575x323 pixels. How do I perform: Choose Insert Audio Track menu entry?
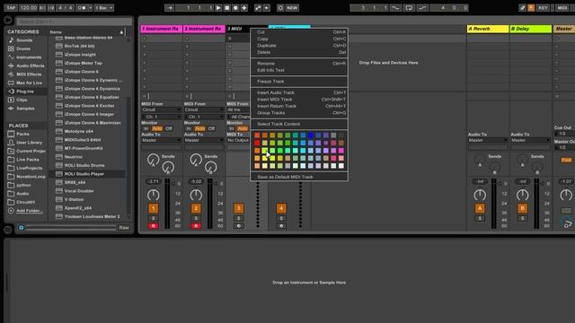[299, 92]
